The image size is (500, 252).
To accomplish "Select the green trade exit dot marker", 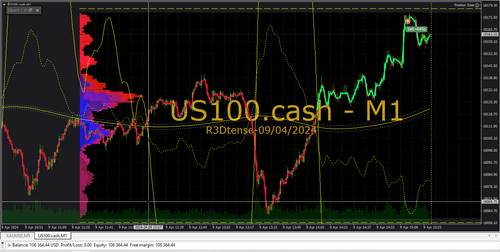I will [x=424, y=37].
